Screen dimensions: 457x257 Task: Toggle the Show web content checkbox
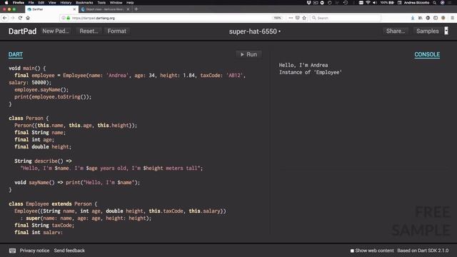tap(352, 251)
